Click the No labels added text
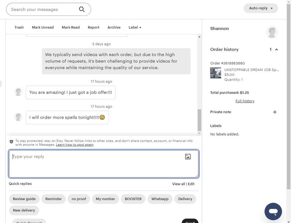Screen dimensions: 291x223 tap(225, 134)
